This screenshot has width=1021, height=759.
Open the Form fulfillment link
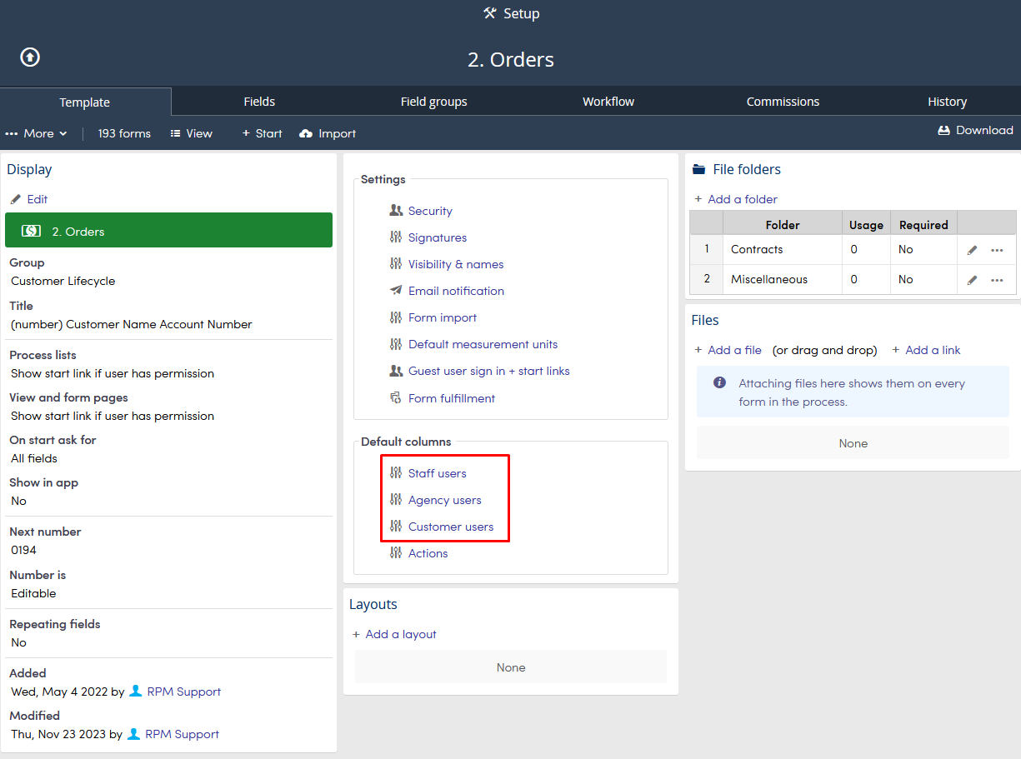(452, 398)
